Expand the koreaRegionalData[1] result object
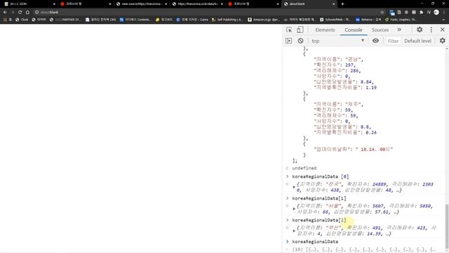Image resolution: width=449 pixels, height=253 pixels. tap(294, 209)
